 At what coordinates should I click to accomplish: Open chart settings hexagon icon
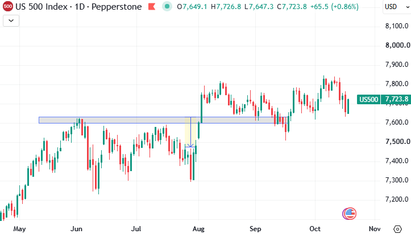[x=397, y=229]
